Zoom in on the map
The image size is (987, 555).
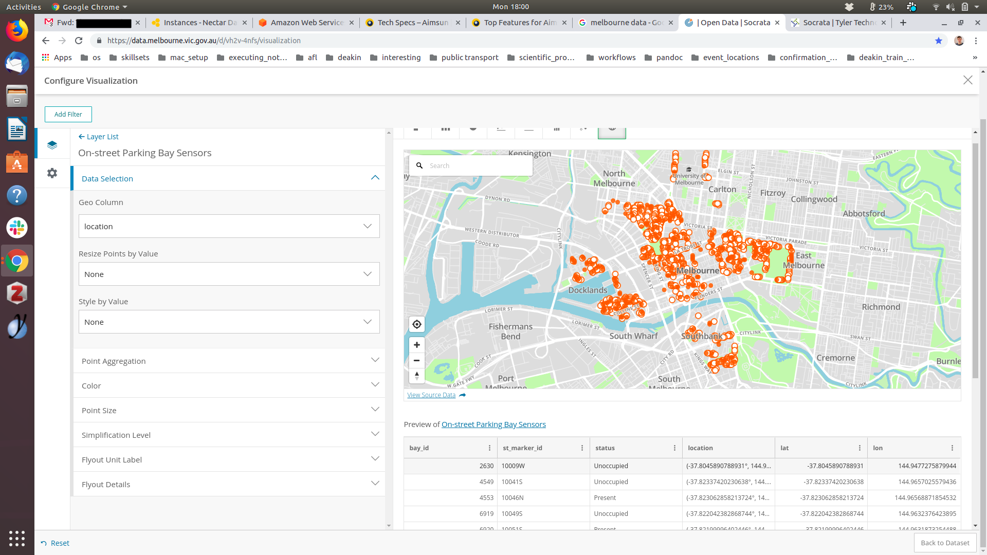click(416, 345)
